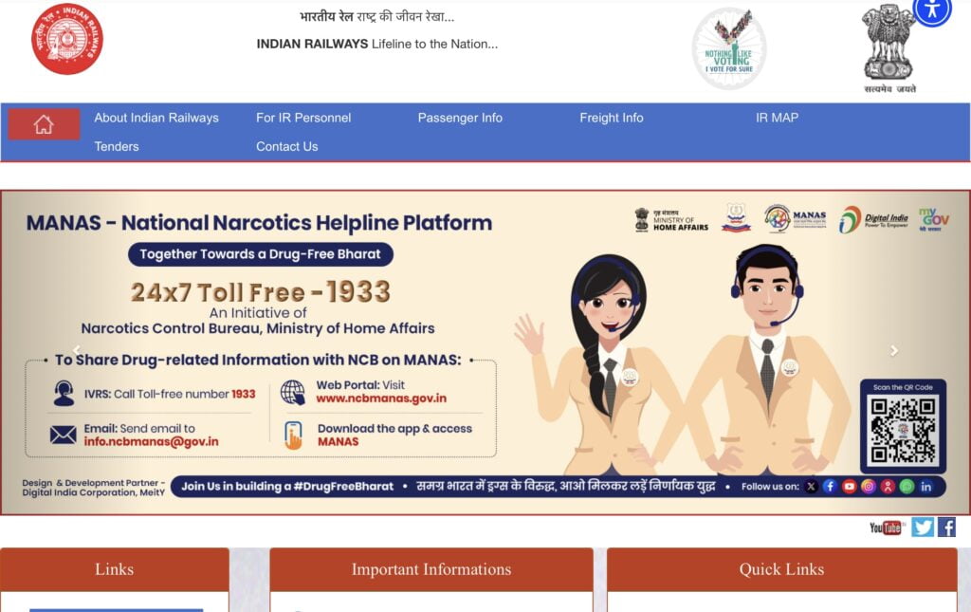
Task: Click MANAS National Narcotics Helpline Platform heading
Action: (x=259, y=222)
